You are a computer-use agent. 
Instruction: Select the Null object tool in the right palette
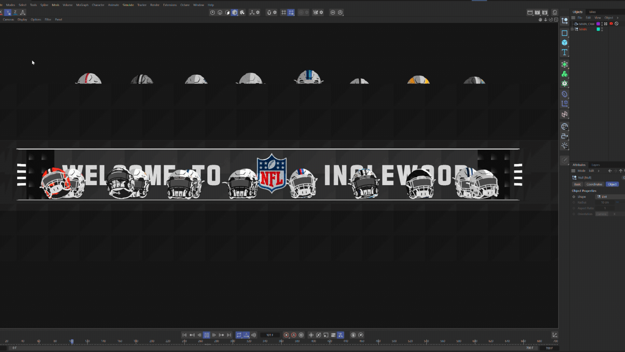coord(564,21)
